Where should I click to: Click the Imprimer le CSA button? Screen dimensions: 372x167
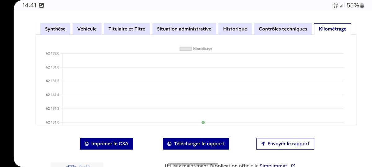click(107, 144)
